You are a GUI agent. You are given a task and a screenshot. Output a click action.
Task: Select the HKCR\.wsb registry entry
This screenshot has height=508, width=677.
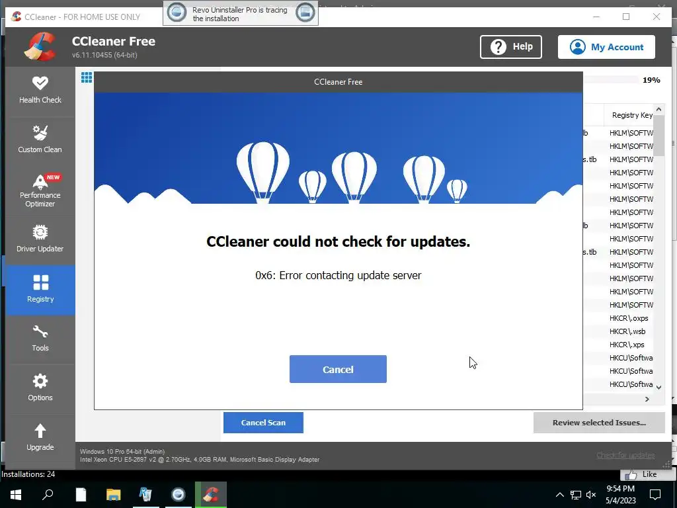click(627, 331)
